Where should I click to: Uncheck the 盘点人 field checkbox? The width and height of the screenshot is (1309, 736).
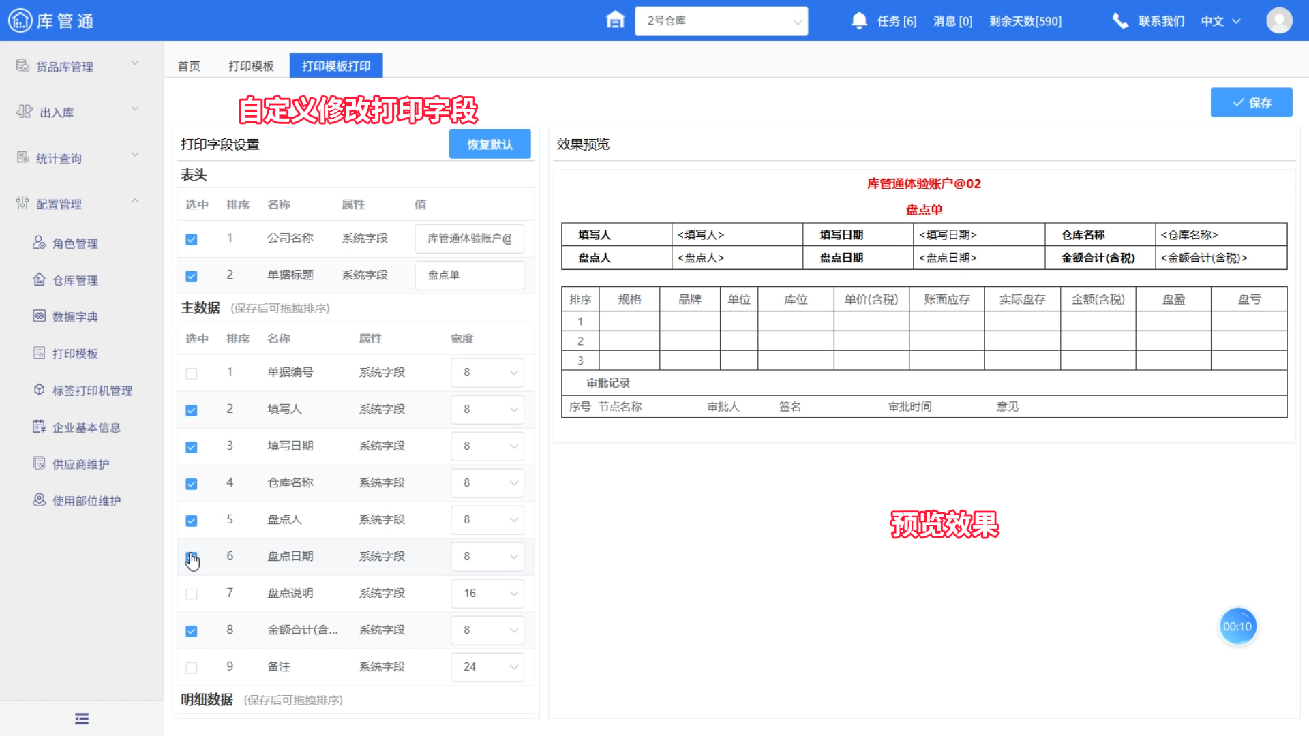(x=192, y=521)
